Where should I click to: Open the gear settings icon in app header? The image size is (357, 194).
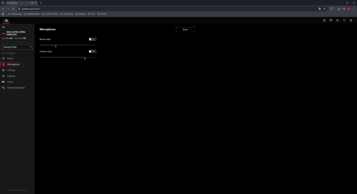click(351, 20)
